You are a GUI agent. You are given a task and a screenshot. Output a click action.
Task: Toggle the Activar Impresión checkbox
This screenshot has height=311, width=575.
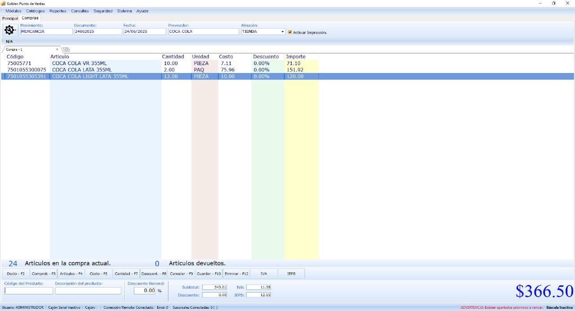tap(290, 32)
